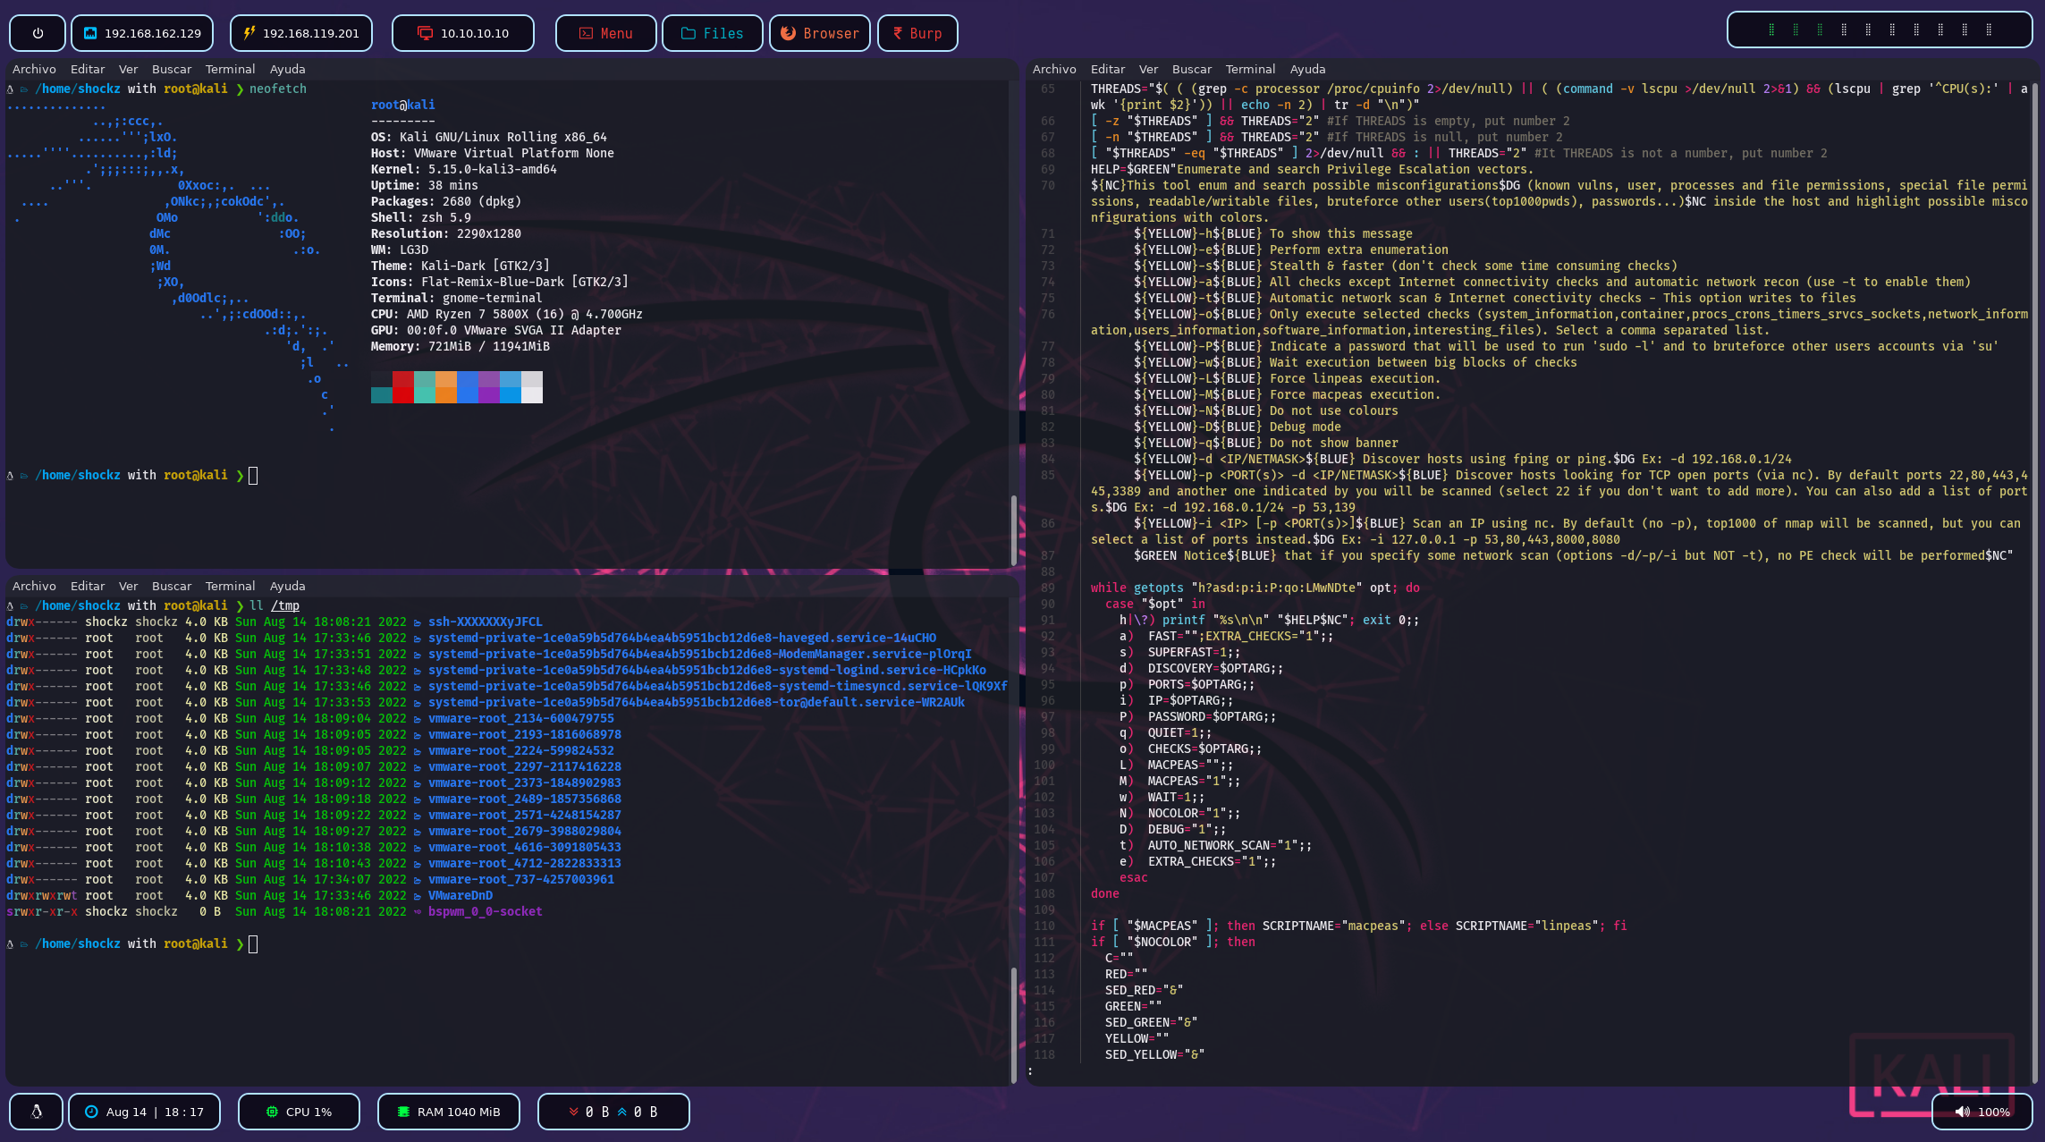Launch Burp from the top bar
The height and width of the screenshot is (1142, 2045).
click(x=917, y=33)
